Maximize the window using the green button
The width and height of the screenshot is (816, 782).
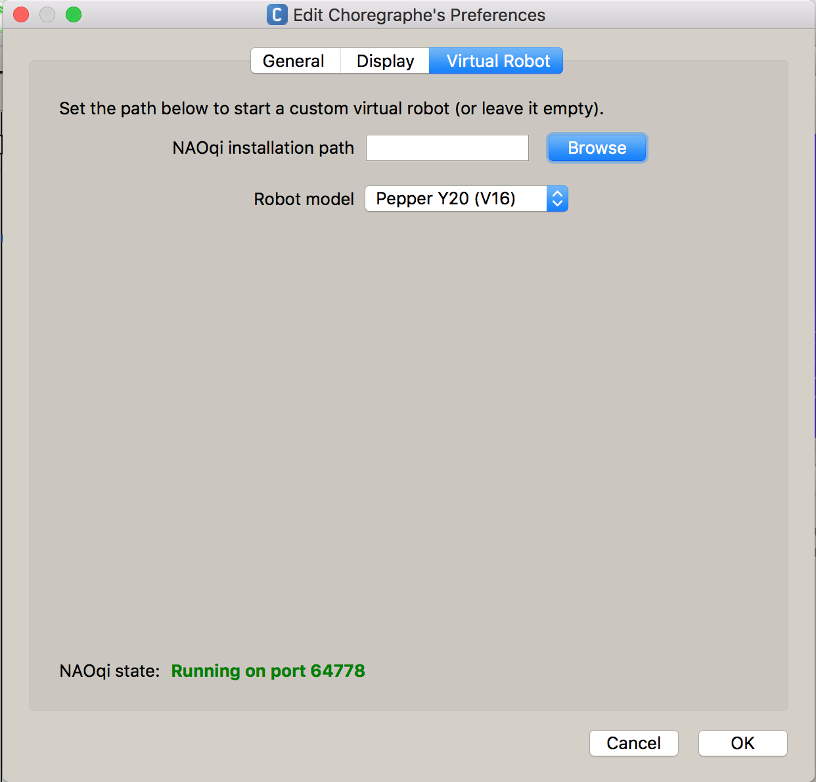[74, 14]
